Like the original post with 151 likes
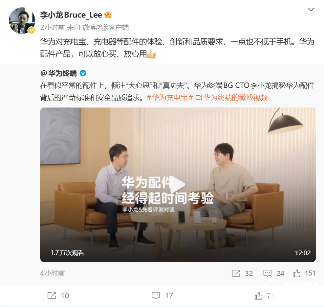This screenshot has height=307, width=324. click(297, 273)
